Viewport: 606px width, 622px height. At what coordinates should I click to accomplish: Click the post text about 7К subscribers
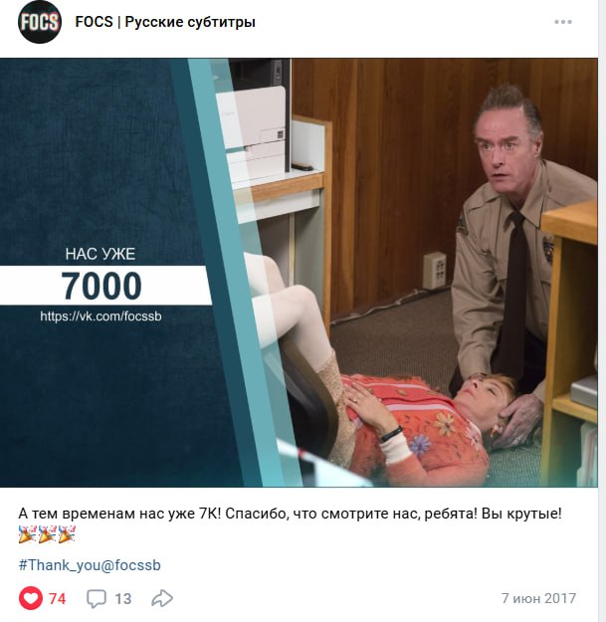(290, 514)
